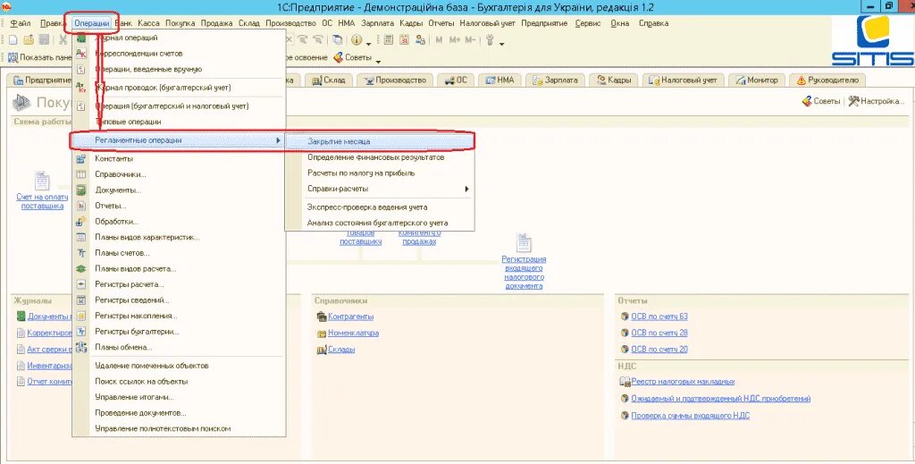This screenshot has width=915, height=464.
Task: Click the Cut scissors toolbar icon
Action: 63,40
